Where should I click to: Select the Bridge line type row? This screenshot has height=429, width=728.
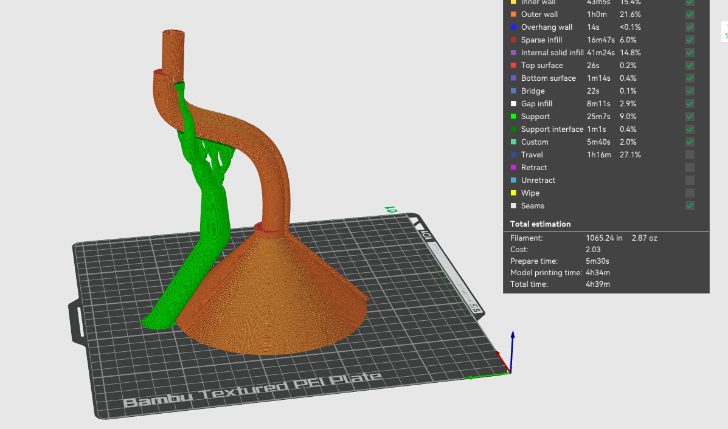pyautogui.click(x=606, y=91)
